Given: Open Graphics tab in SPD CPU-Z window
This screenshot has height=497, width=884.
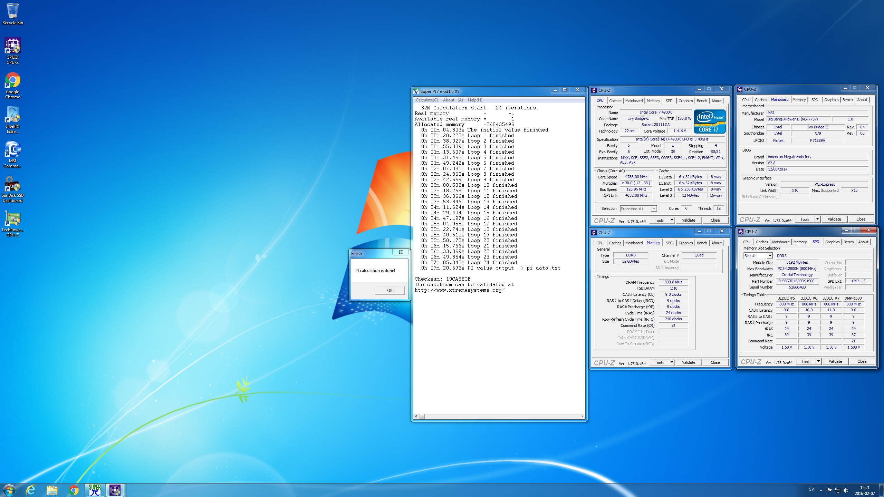Looking at the screenshot, I should coord(832,242).
